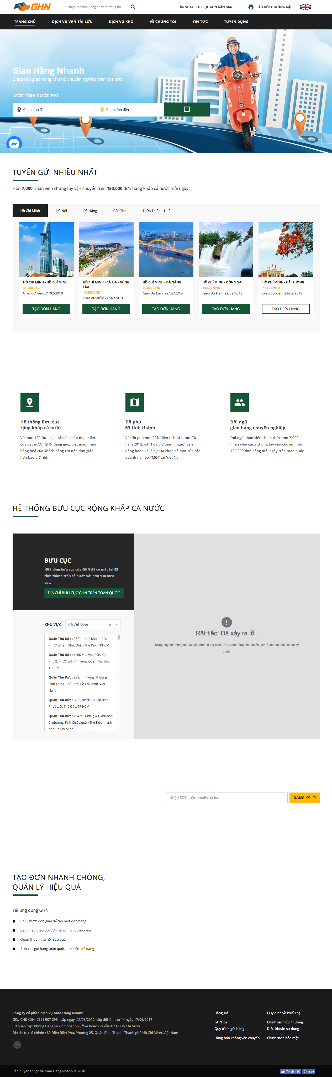The height and width of the screenshot is (1077, 332).
Task: Click the map icon above 'Độ phủ 63 tỉnh thành'
Action: 134,402
